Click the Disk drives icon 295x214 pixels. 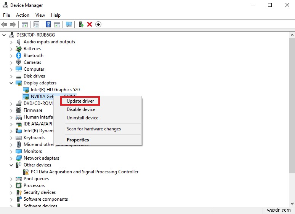pyautogui.click(x=19, y=76)
